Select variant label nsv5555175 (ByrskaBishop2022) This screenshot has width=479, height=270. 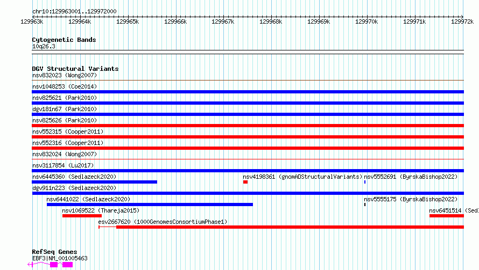(411, 199)
